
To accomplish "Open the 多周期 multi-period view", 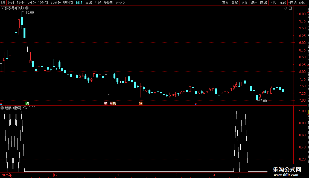I will pos(108,2).
